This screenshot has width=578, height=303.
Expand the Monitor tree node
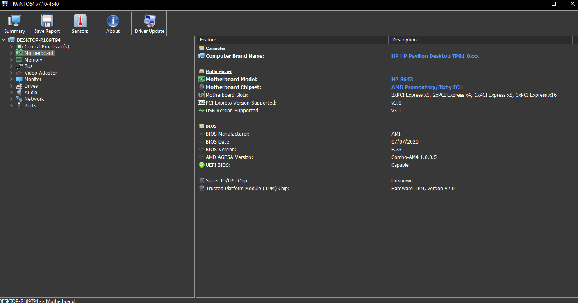11,79
